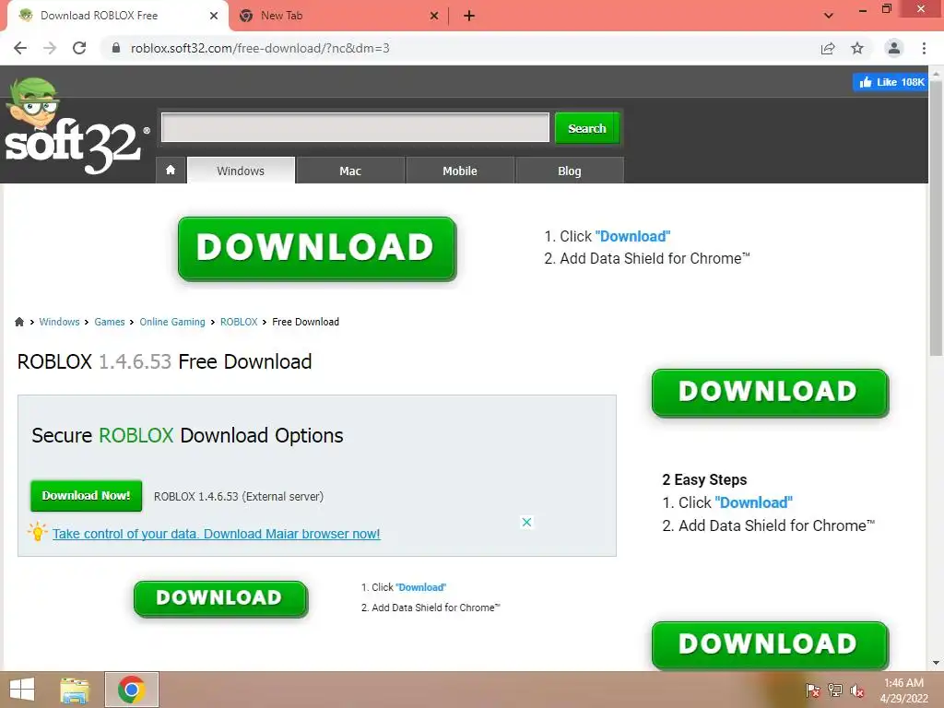The width and height of the screenshot is (944, 708).
Task: Click scrollbar down arrow
Action: coord(936,663)
